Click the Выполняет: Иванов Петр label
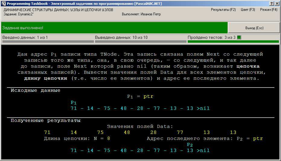 coord(141,14)
